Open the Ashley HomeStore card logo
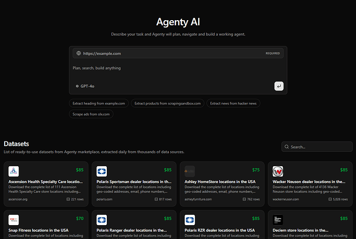This screenshot has width=356, height=239. point(189,171)
